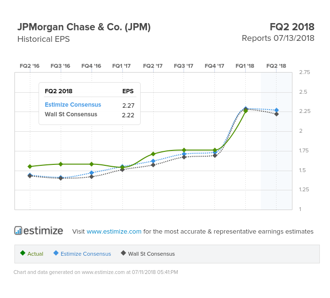Select the FQ3 '16 axis label
Viewport: 330px width, 298px height.
point(60,66)
